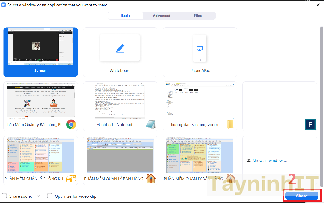Click the PHÒNG KHÁM app animal icon
This screenshot has width=324, height=203.
(71, 179)
